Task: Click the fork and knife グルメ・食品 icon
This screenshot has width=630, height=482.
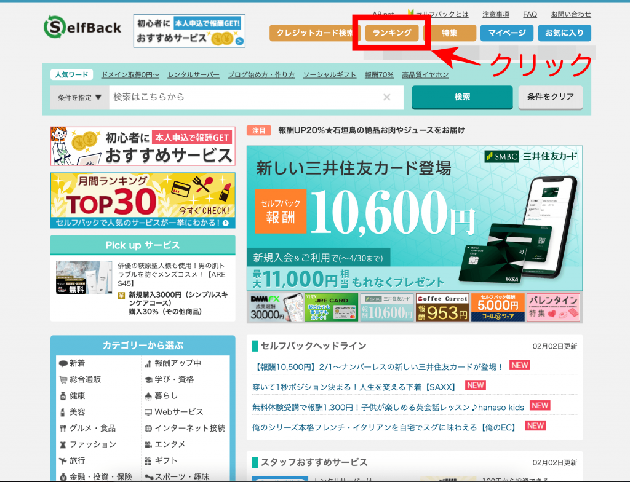Action: click(63, 428)
